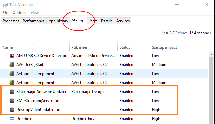This screenshot has height=124, width=215.
Task: Switch to the Performance tab
Action: coord(34,21)
